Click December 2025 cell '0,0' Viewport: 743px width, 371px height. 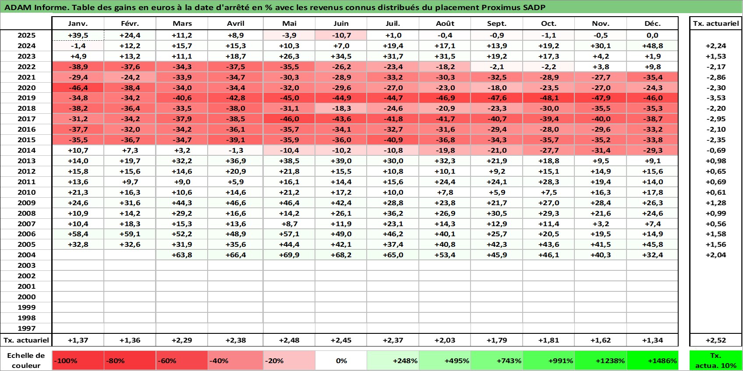(652, 35)
